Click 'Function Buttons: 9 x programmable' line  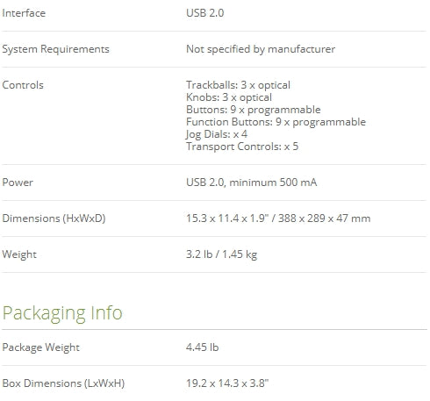tap(276, 122)
